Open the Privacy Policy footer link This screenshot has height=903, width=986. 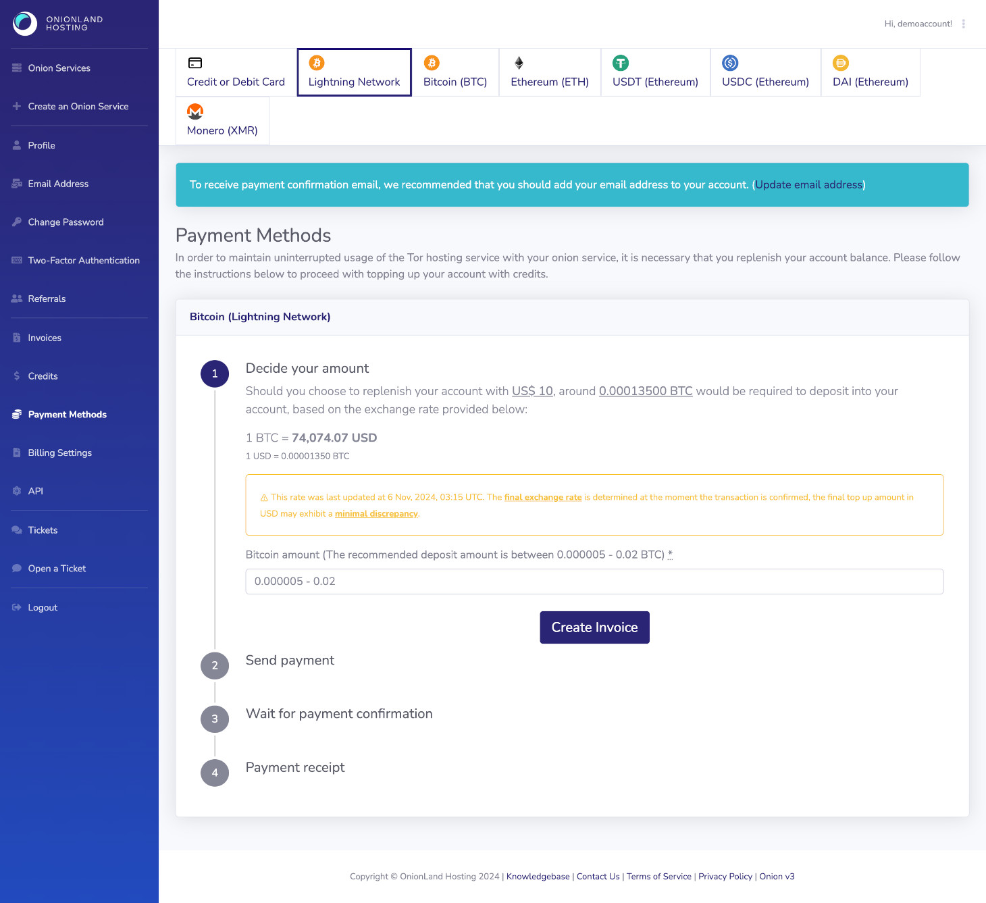click(725, 877)
